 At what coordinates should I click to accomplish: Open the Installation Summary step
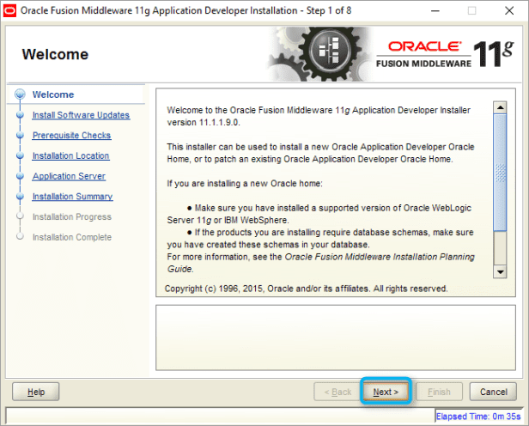pyautogui.click(x=72, y=197)
